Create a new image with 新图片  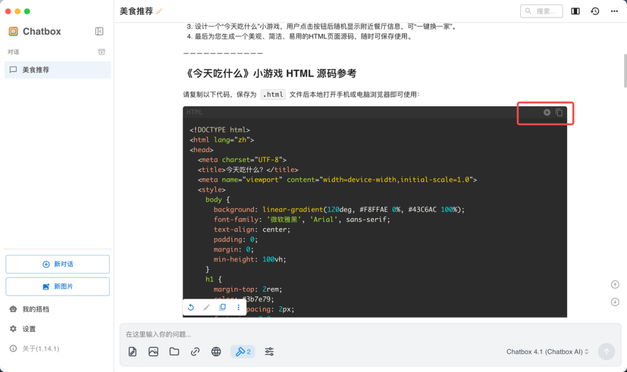click(x=57, y=287)
